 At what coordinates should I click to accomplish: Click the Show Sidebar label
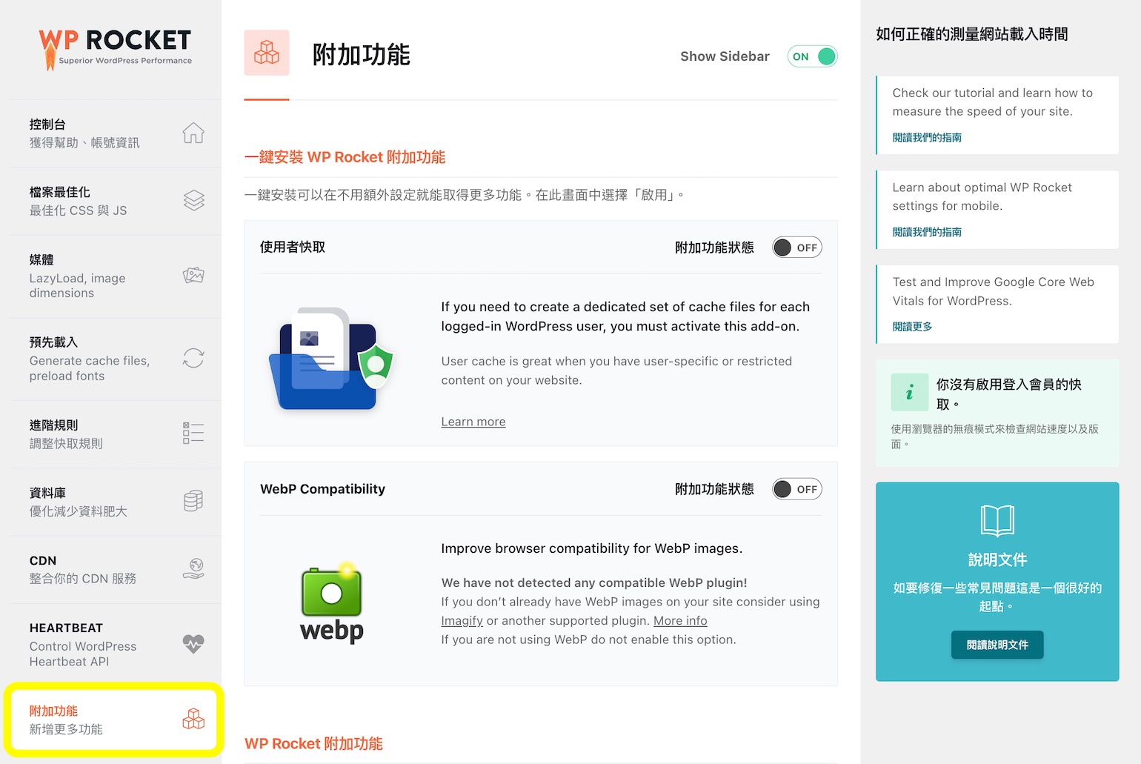click(x=725, y=56)
